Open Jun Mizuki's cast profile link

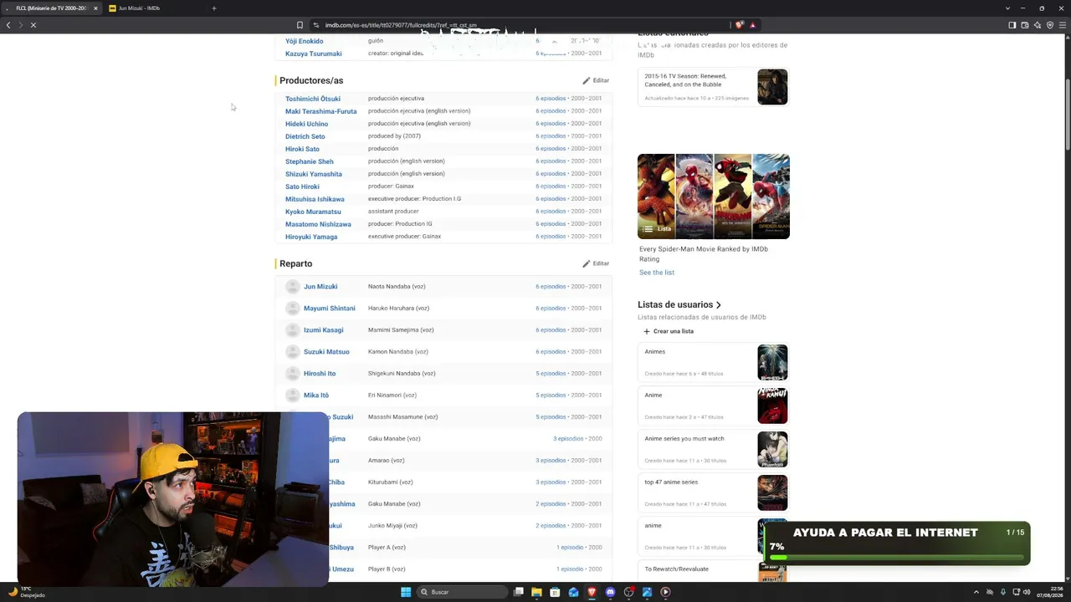click(x=320, y=287)
